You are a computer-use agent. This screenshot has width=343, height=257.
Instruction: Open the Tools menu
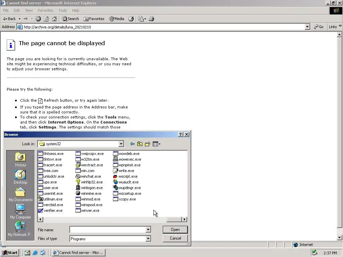click(x=63, y=10)
